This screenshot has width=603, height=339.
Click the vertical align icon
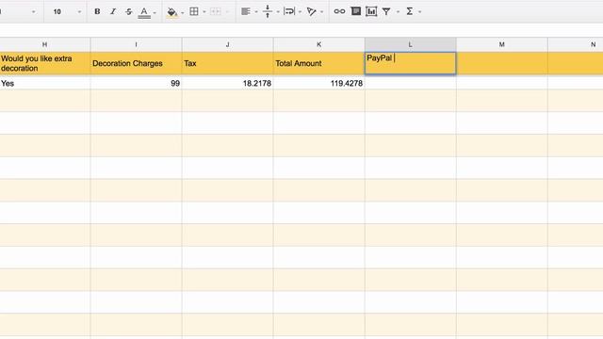point(268,11)
